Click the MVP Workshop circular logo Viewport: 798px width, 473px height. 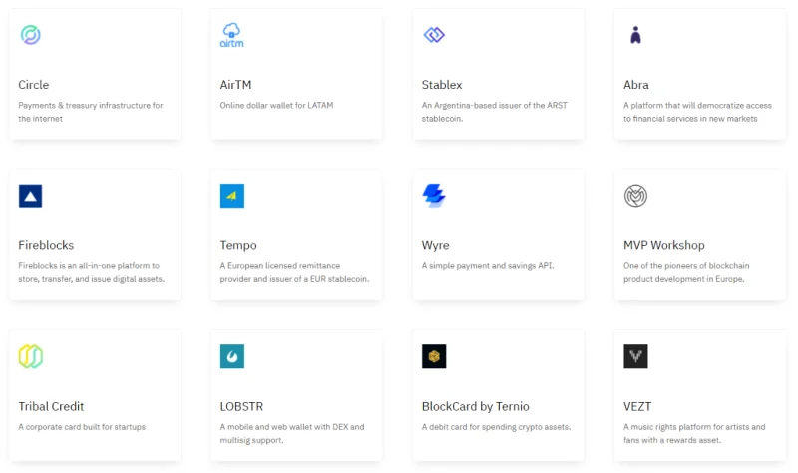635,196
